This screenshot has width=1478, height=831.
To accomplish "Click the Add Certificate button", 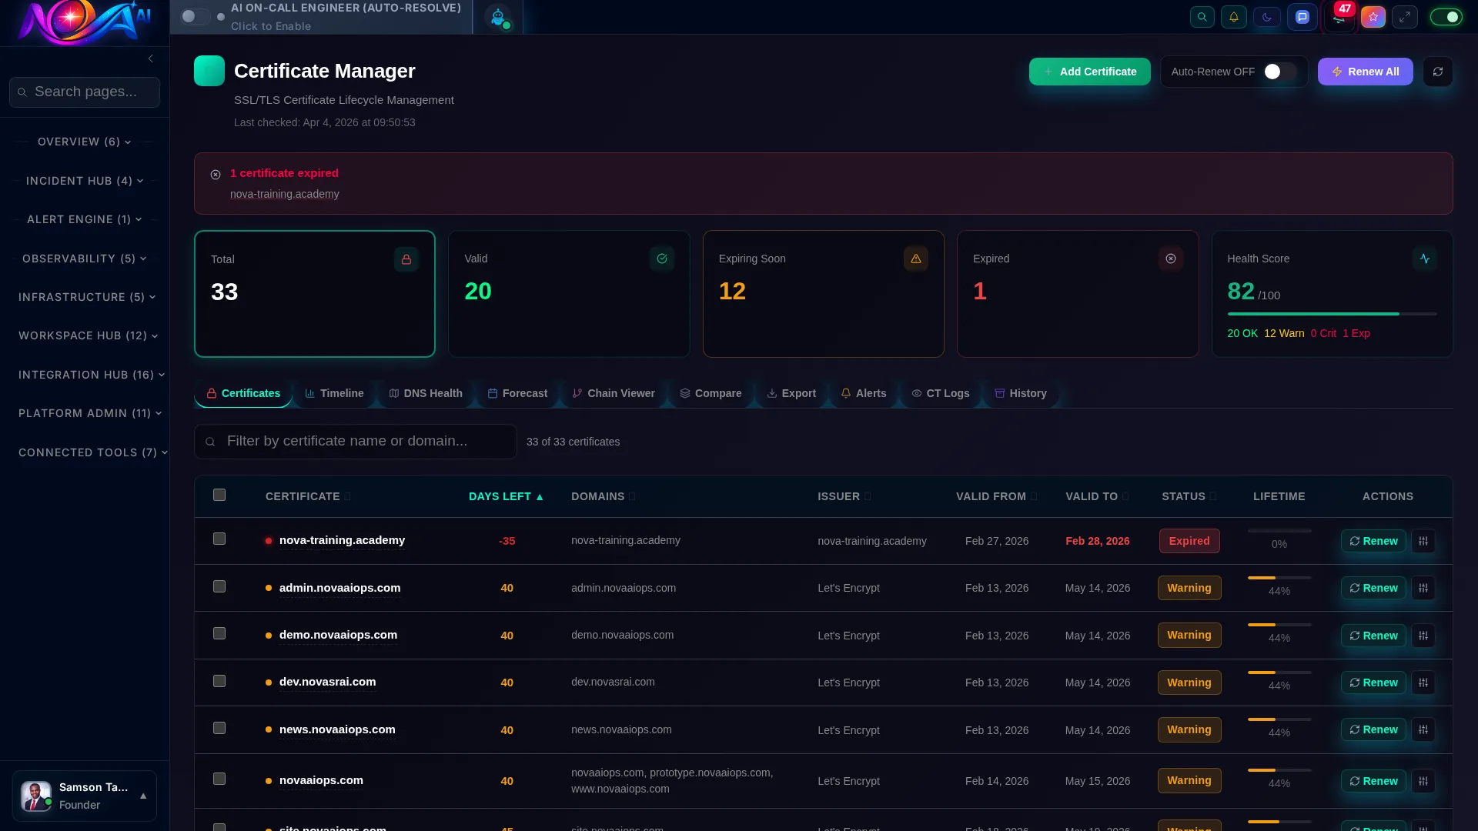I will [1089, 72].
